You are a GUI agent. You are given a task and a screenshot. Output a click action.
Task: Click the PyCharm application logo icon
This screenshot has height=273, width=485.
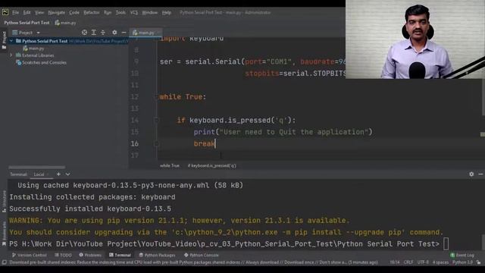pyautogui.click(x=5, y=12)
